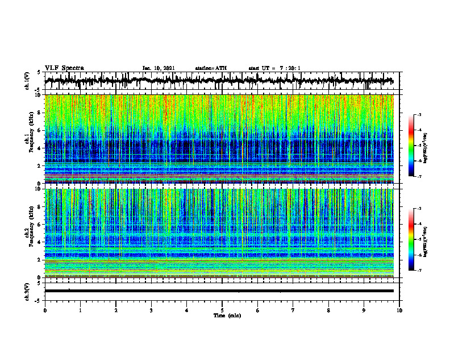
Task: Click time axis tick label "4"
Action: pos(187,310)
